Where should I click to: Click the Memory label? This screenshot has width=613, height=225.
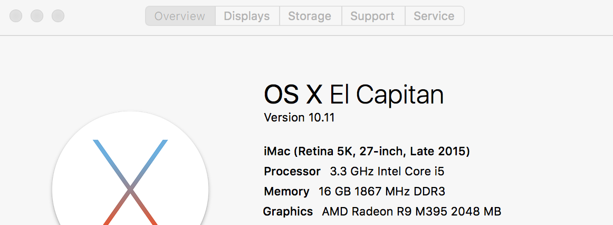[286, 192]
